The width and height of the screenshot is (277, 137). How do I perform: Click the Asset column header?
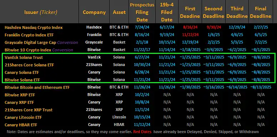pos(119,12)
